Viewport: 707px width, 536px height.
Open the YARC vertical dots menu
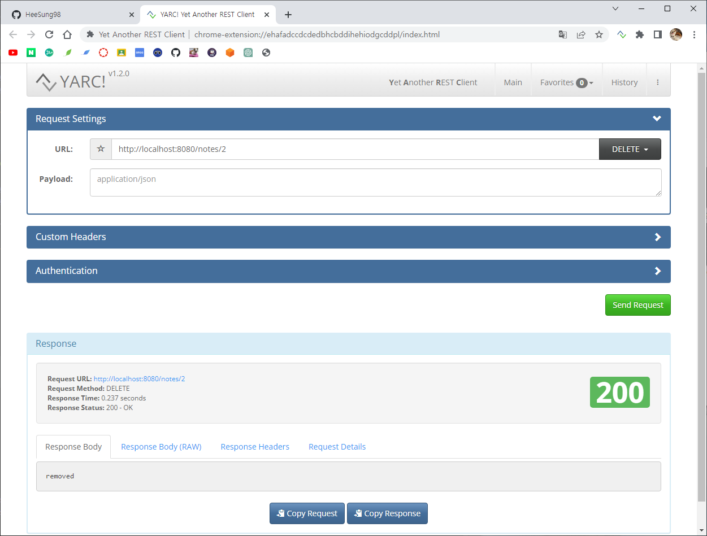(658, 82)
